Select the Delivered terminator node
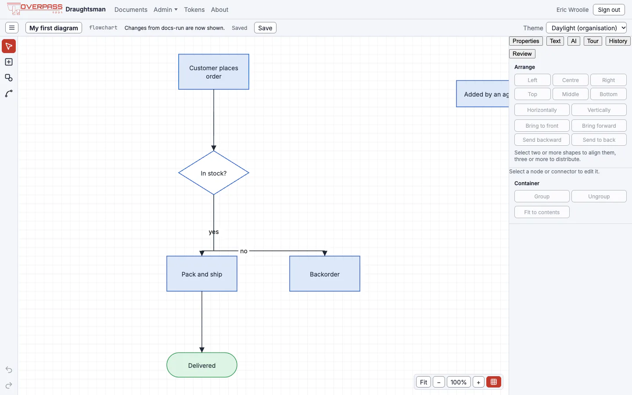 [x=202, y=365]
